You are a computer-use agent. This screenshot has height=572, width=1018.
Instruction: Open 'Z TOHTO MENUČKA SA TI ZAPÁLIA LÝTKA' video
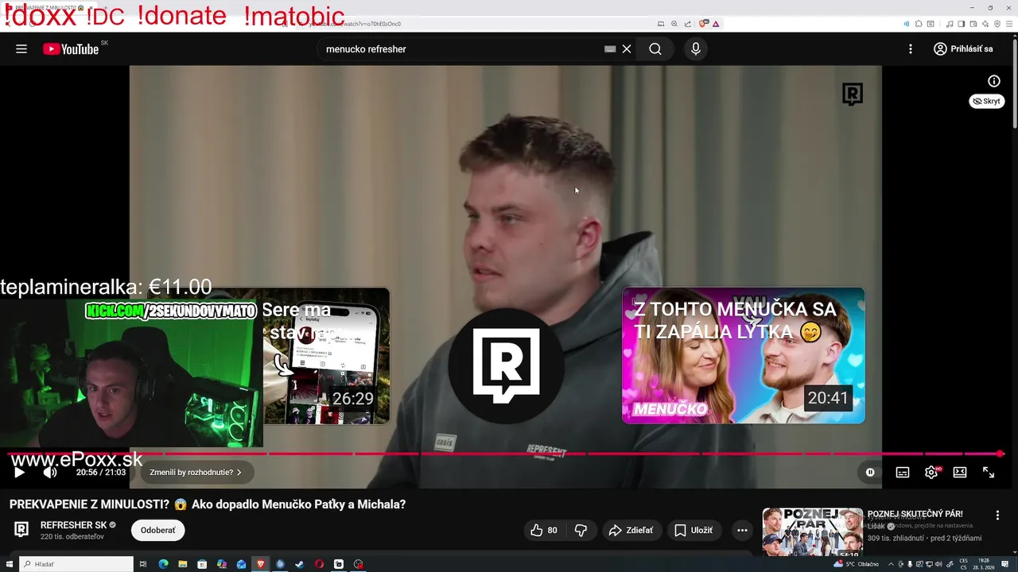pyautogui.click(x=743, y=356)
